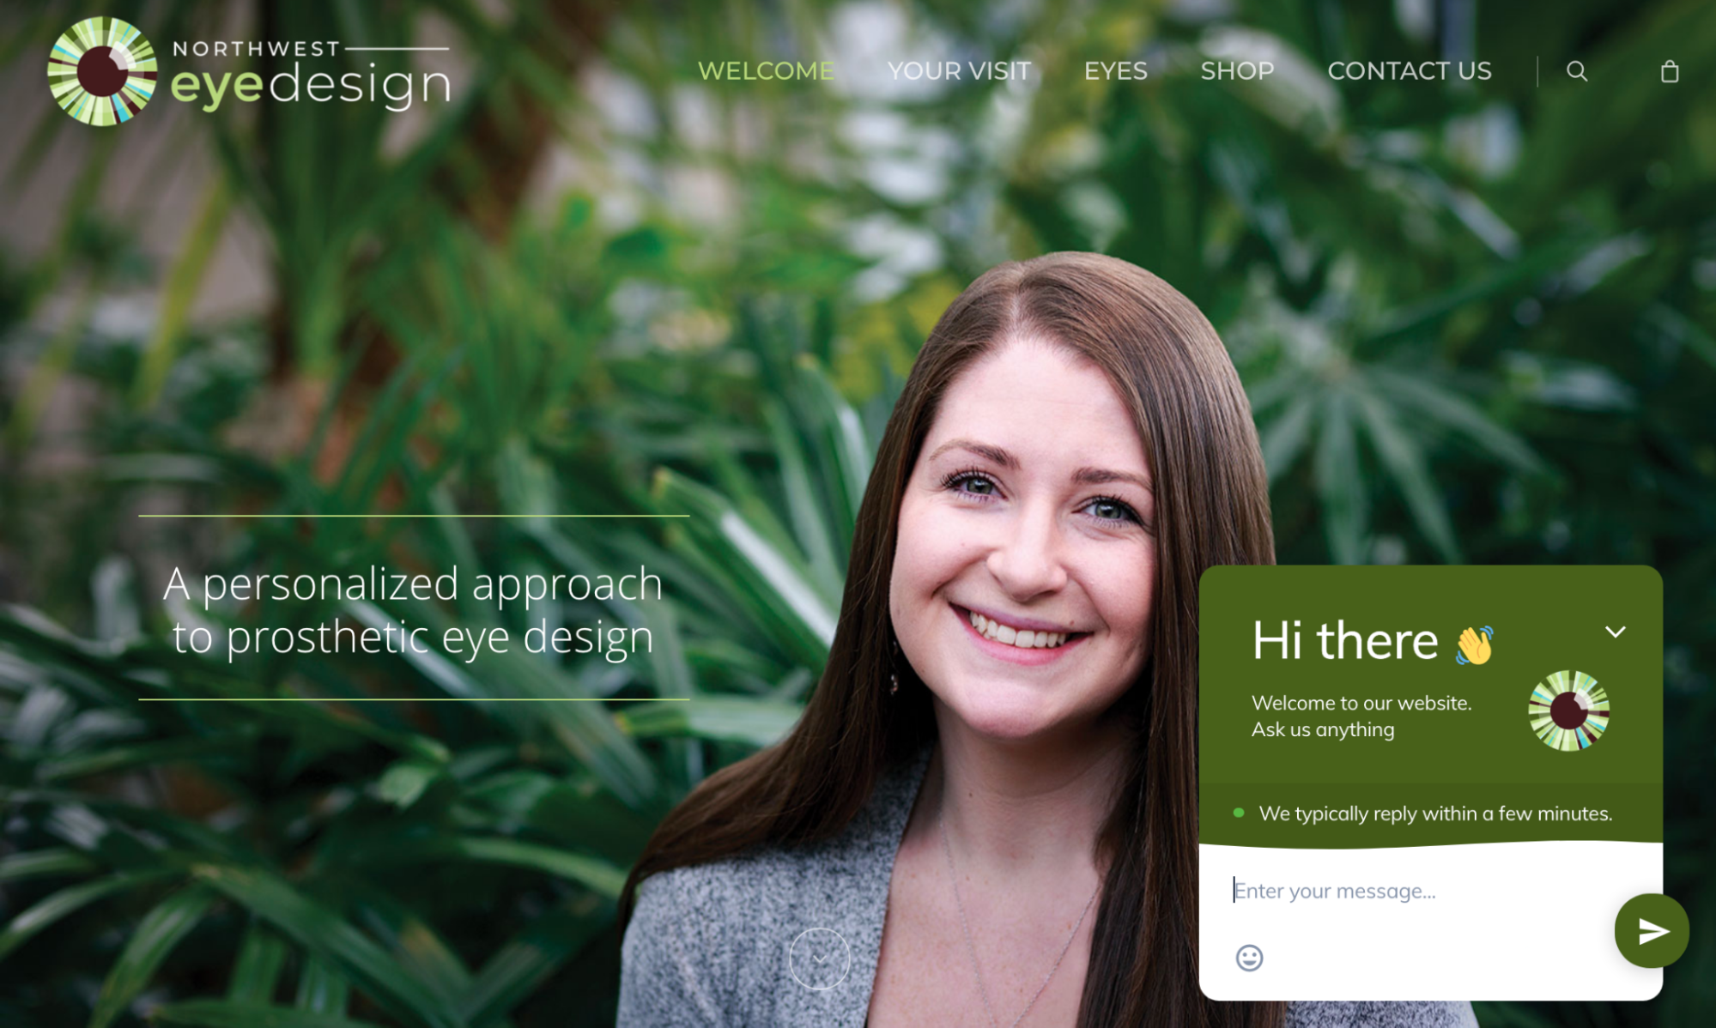This screenshot has width=1716, height=1028.
Task: Expand the EYES navigation menu
Action: click(x=1115, y=70)
